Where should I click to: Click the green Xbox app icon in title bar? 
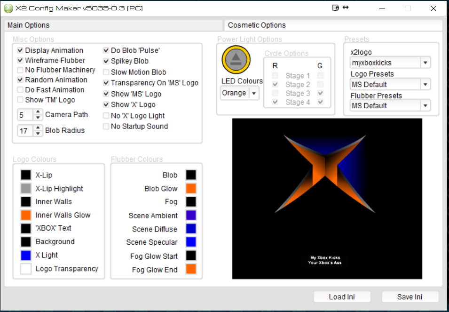coord(8,8)
